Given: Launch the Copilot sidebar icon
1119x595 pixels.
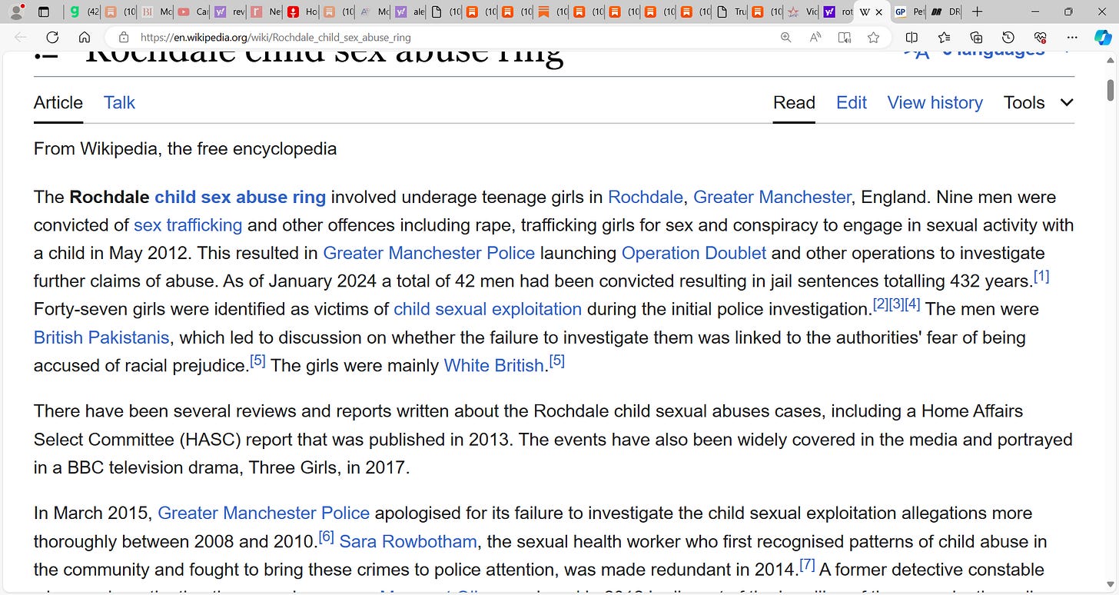Looking at the screenshot, I should point(1102,37).
